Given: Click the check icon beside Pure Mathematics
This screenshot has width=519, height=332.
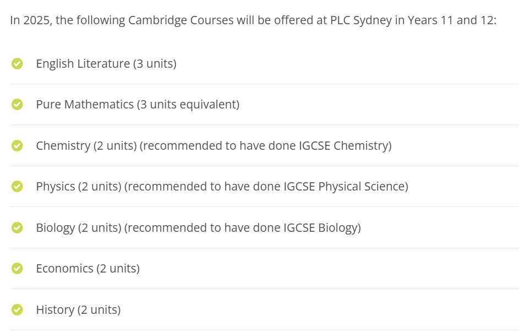Looking at the screenshot, I should pyautogui.click(x=17, y=104).
